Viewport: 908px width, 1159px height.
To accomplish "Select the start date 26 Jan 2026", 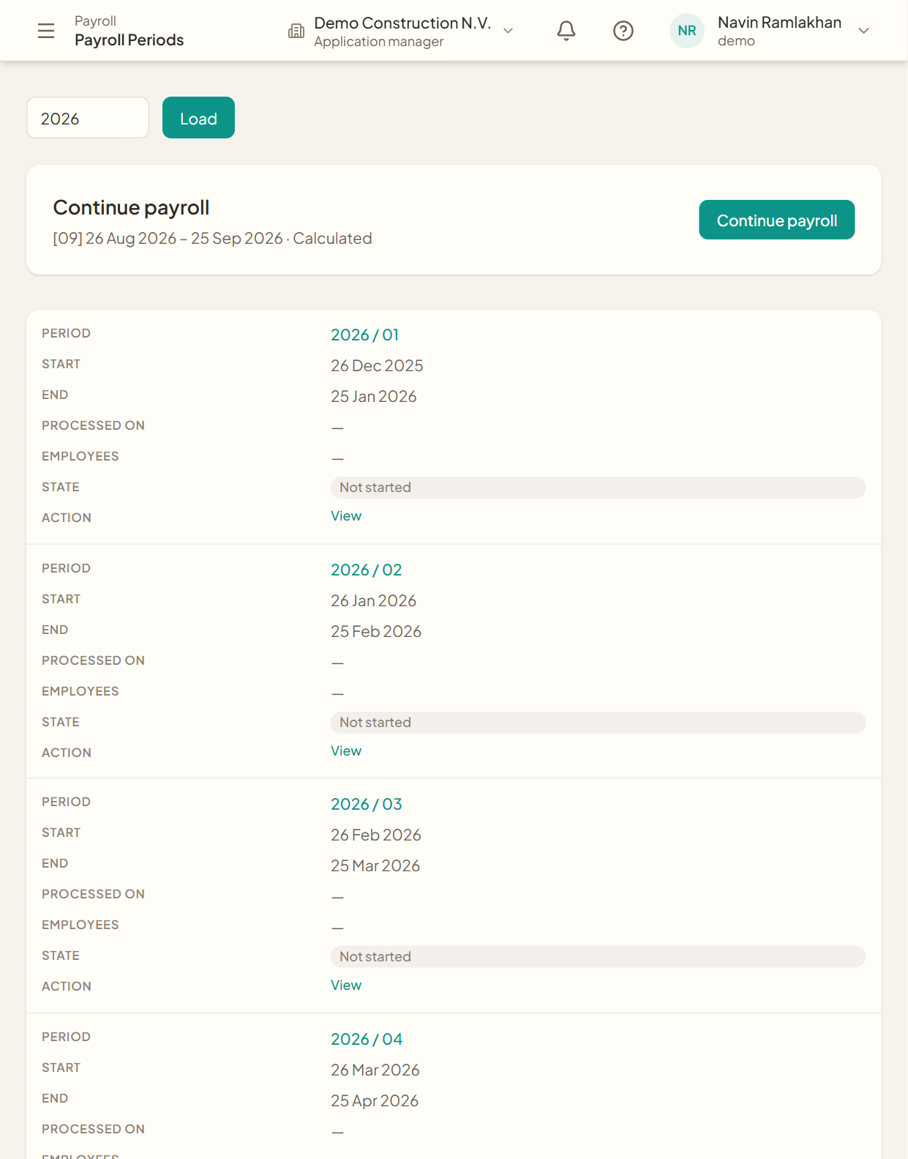I will coord(374,600).
